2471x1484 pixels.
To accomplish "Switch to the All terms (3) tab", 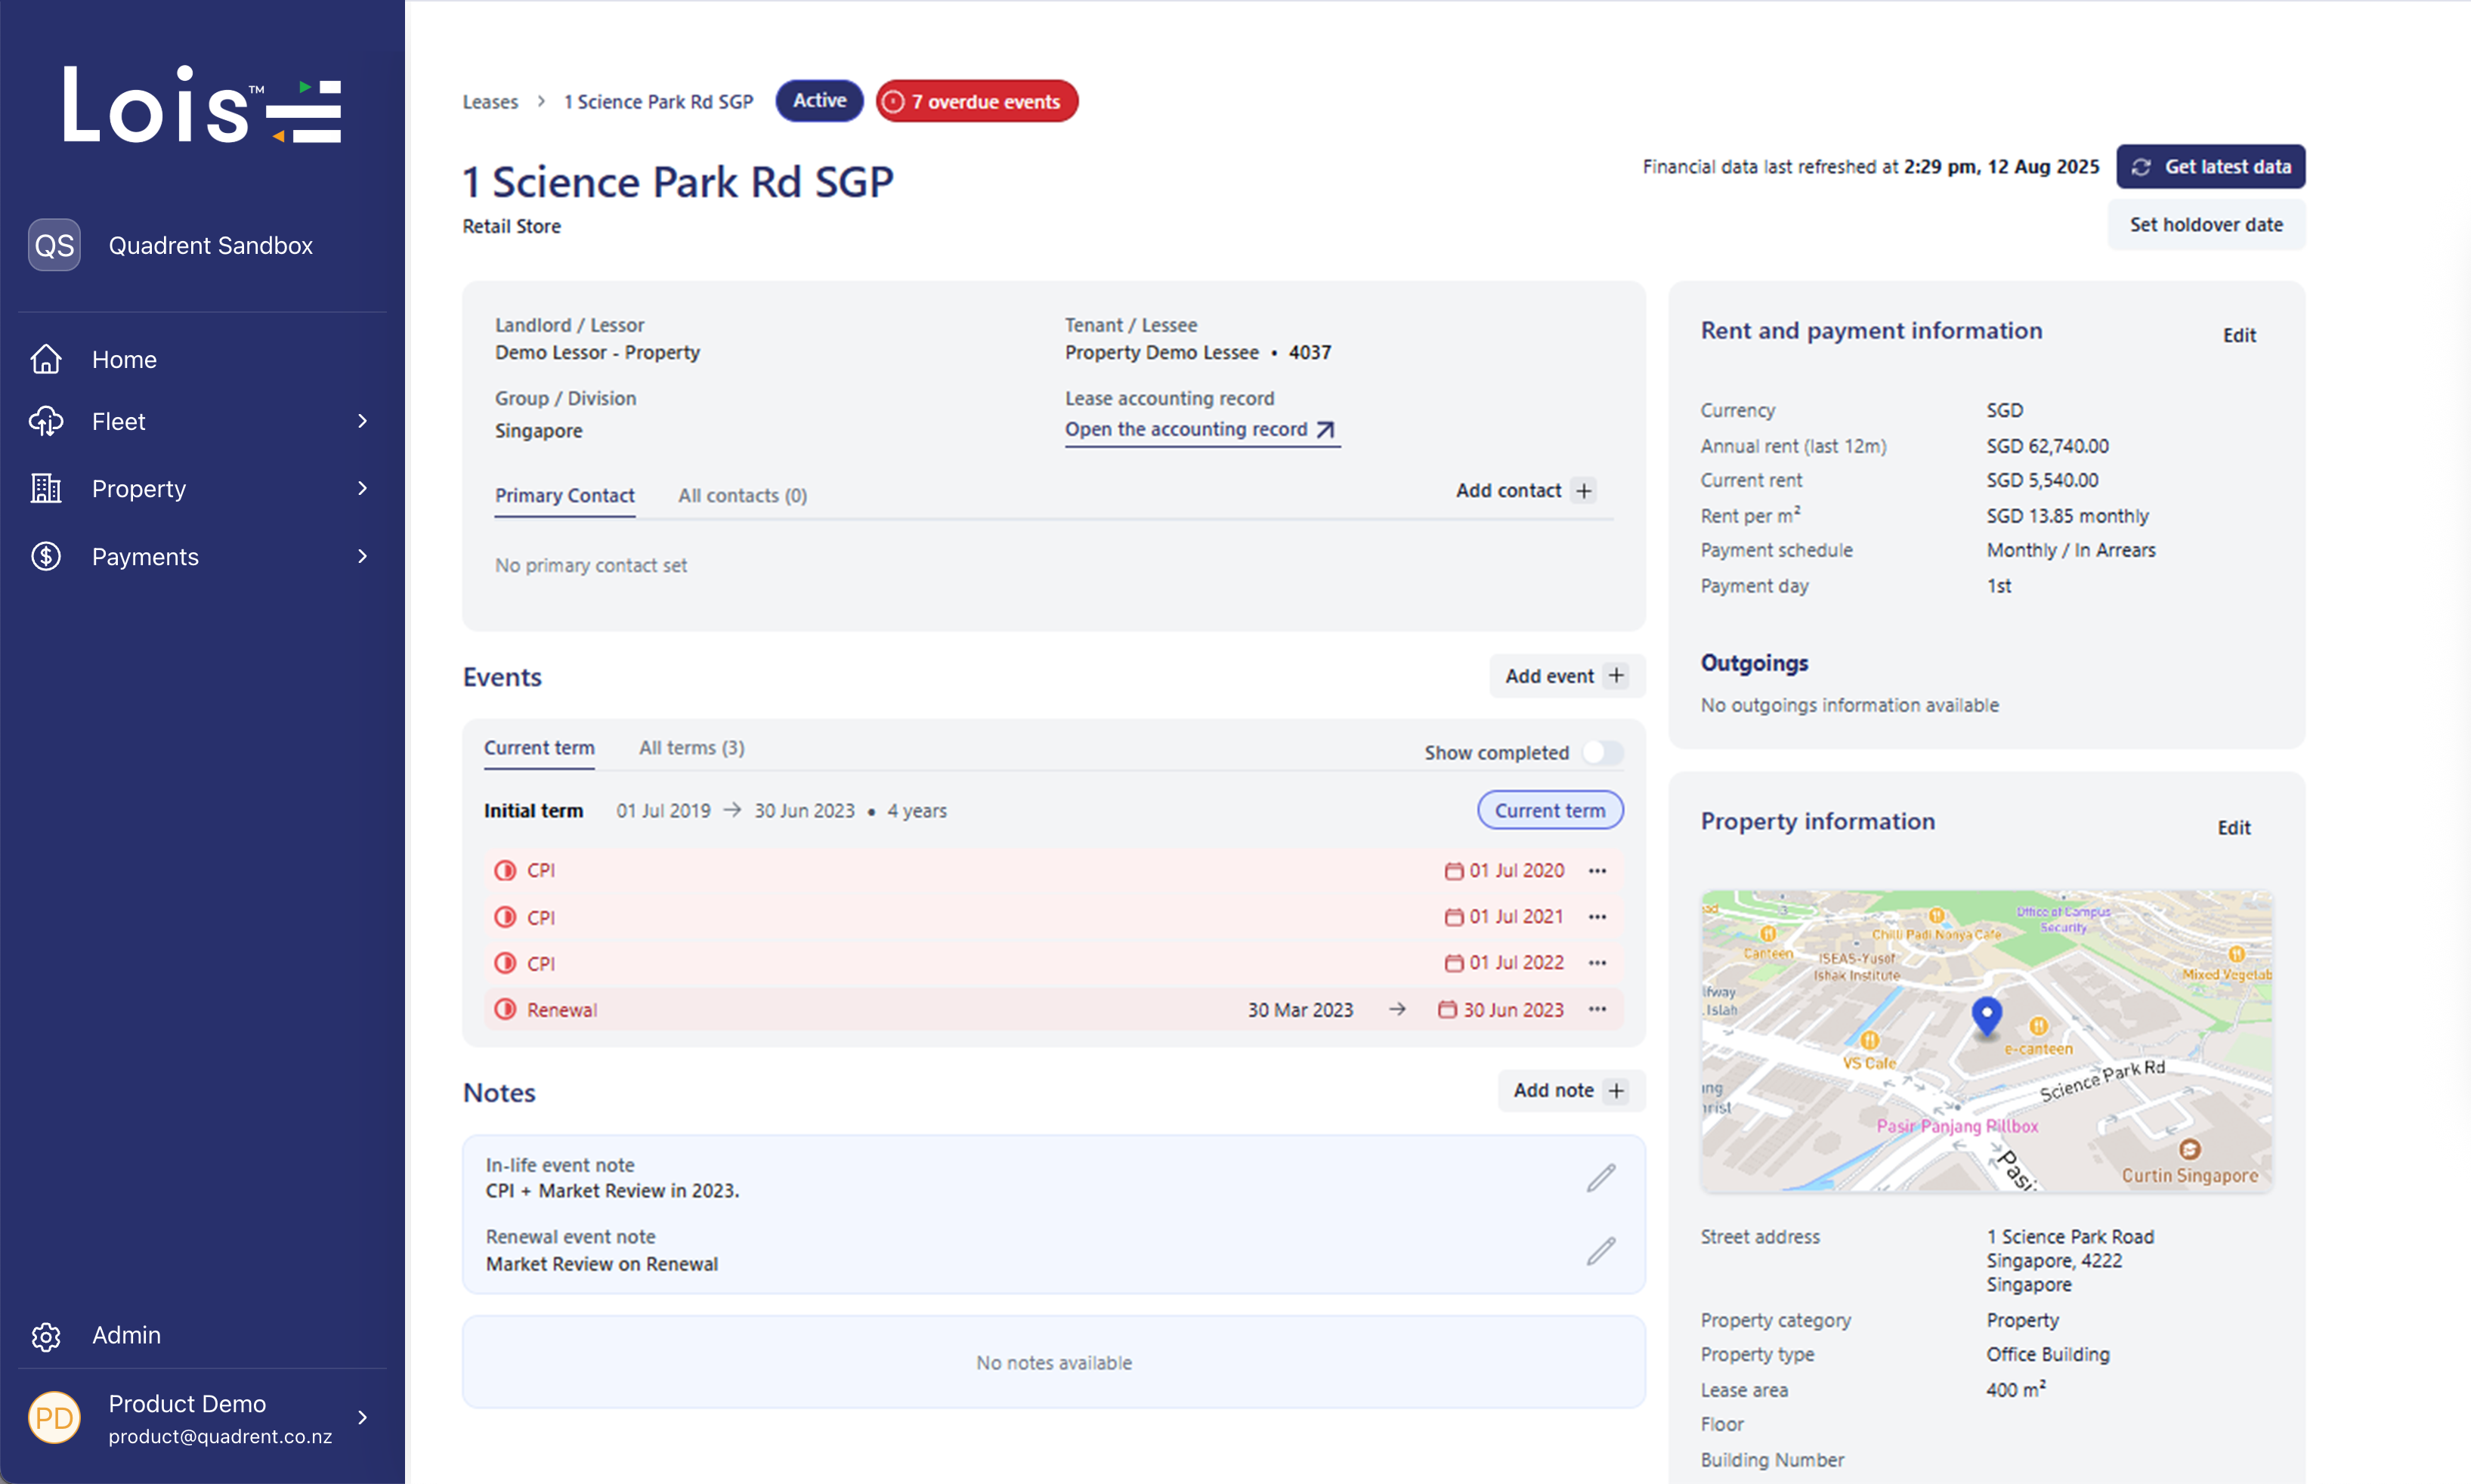I will coord(691,747).
